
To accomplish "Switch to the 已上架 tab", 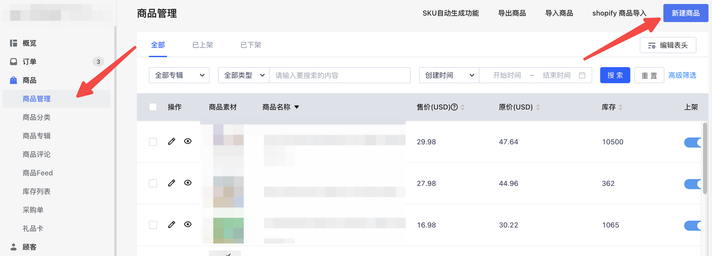I will pyautogui.click(x=203, y=45).
